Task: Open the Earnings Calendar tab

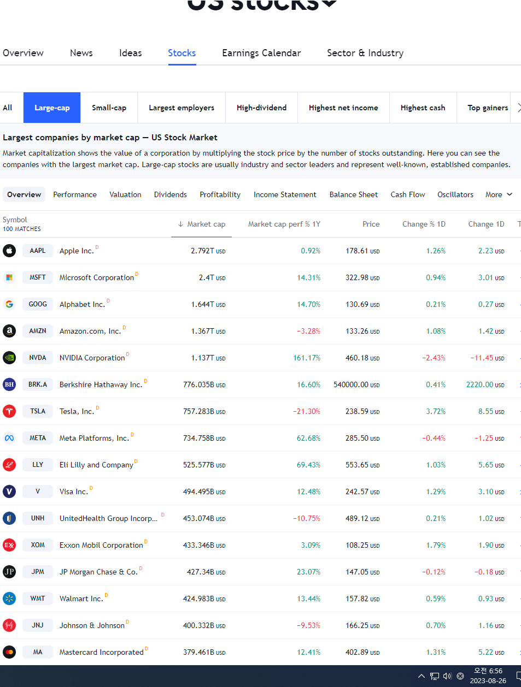Action: coord(261,53)
